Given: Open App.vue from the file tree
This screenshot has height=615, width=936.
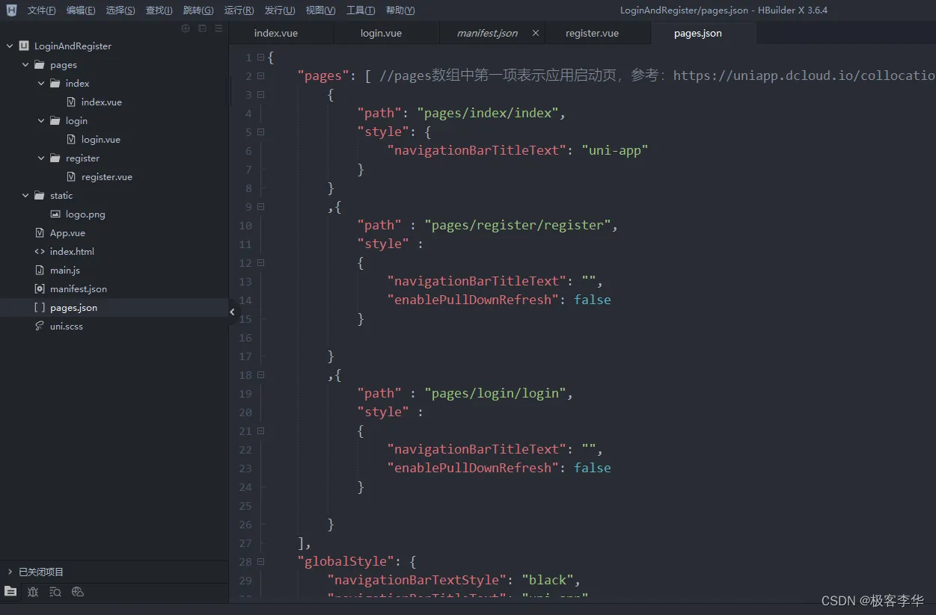Looking at the screenshot, I should click(67, 233).
